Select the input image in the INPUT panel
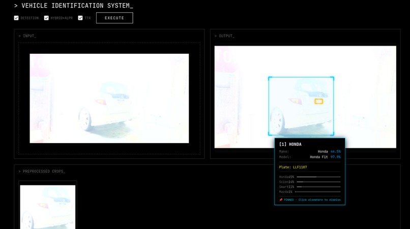This screenshot has height=229, width=410. (x=109, y=99)
